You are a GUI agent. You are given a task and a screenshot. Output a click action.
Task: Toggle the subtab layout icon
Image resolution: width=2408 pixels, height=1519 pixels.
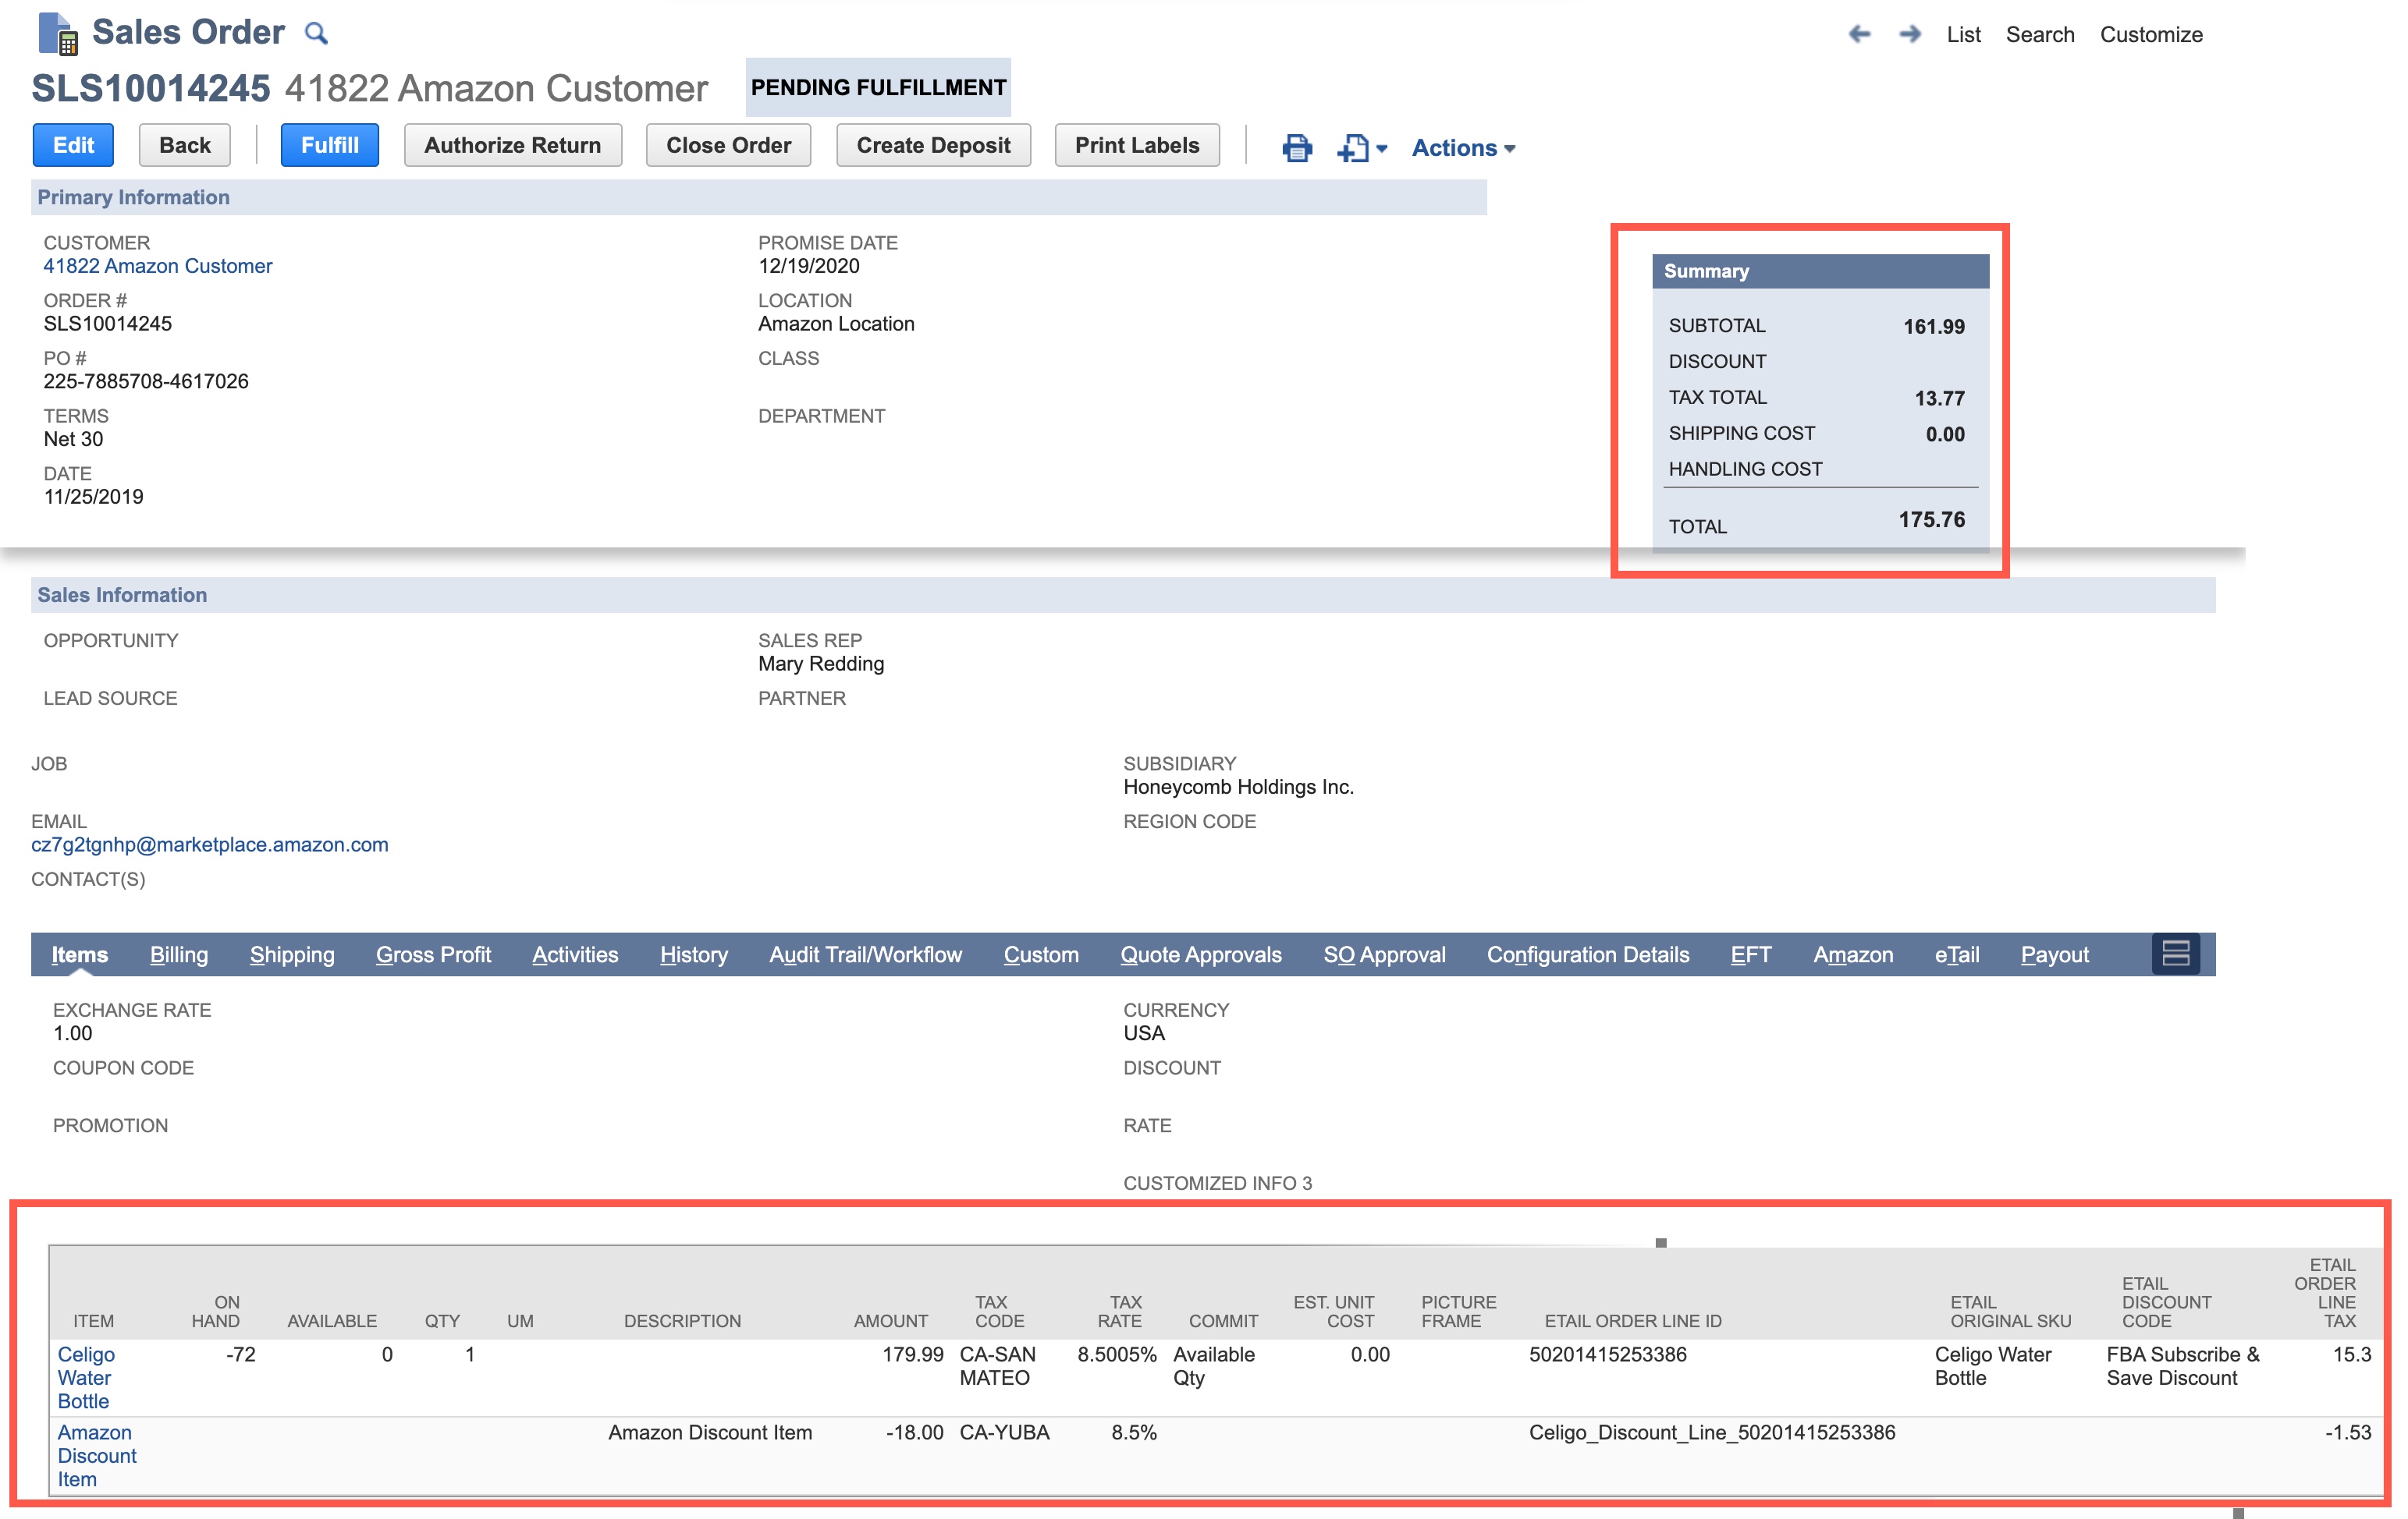(x=2175, y=954)
